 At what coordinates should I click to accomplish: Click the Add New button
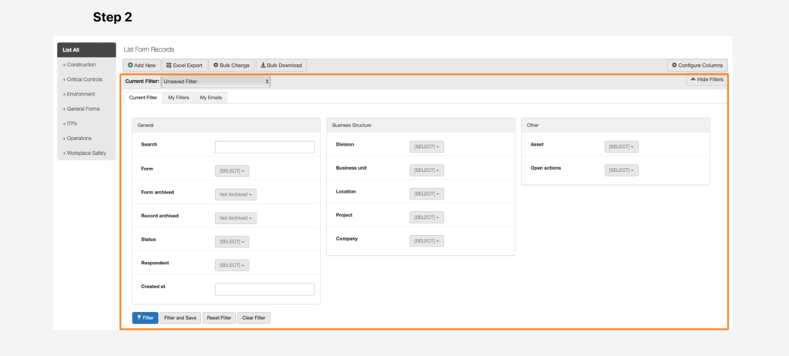click(142, 65)
